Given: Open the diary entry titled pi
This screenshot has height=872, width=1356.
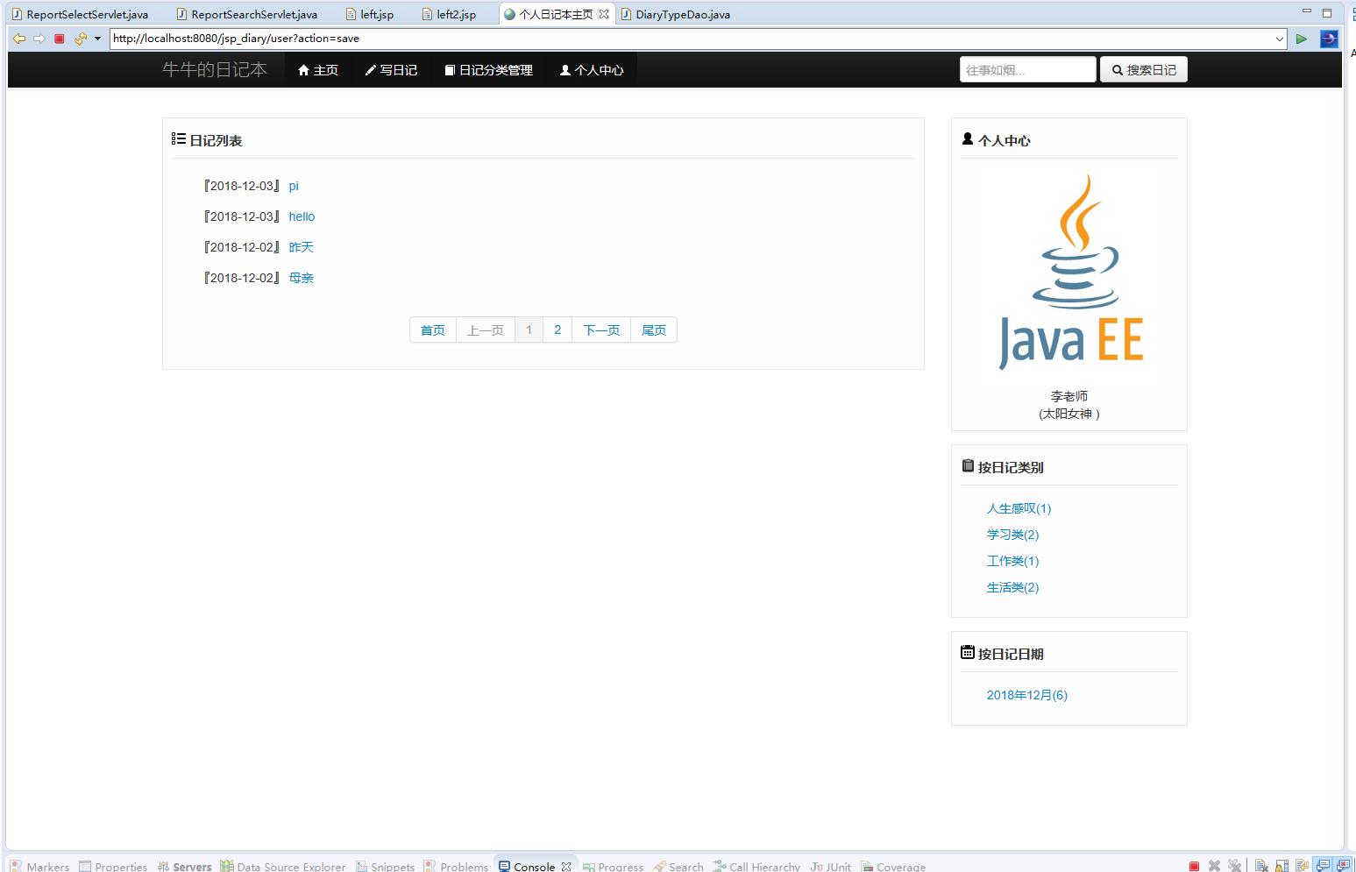Looking at the screenshot, I should tap(294, 186).
